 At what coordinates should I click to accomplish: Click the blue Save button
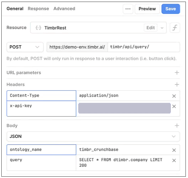click(x=171, y=9)
